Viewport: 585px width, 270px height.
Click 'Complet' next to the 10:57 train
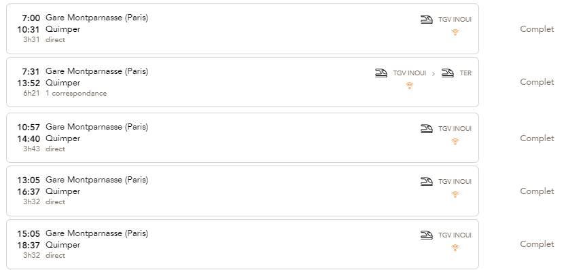537,138
